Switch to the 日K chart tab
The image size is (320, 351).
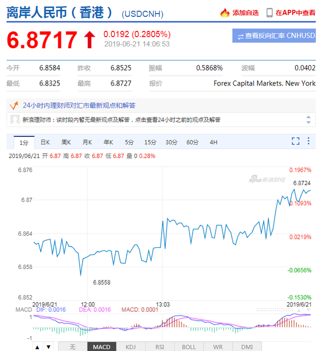click(45, 143)
